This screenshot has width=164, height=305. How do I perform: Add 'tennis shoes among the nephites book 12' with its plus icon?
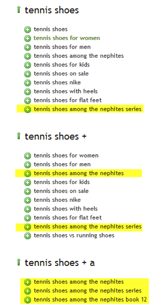coord(27,300)
